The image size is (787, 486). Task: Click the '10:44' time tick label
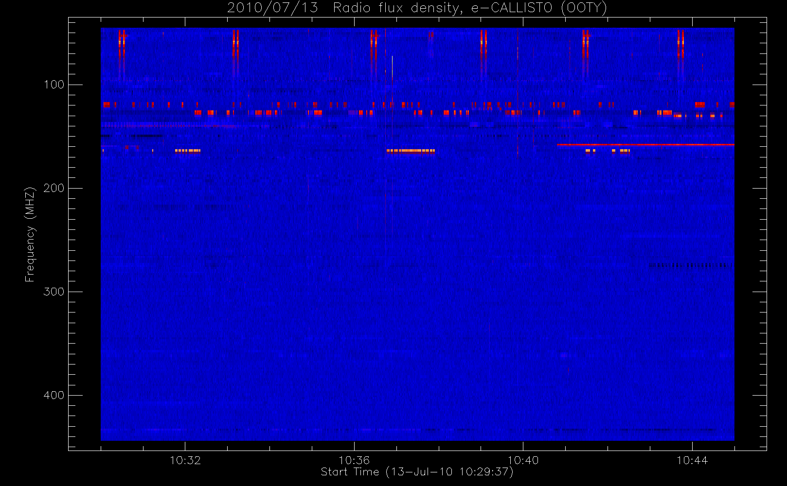click(x=692, y=460)
